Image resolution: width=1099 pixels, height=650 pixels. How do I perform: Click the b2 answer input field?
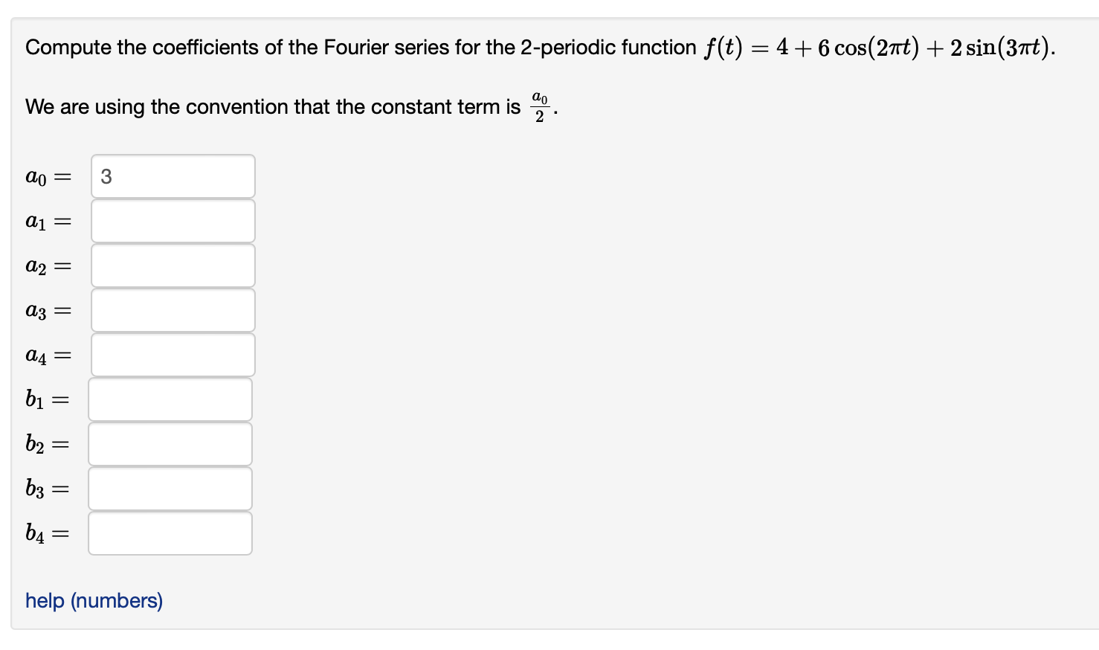tap(169, 443)
